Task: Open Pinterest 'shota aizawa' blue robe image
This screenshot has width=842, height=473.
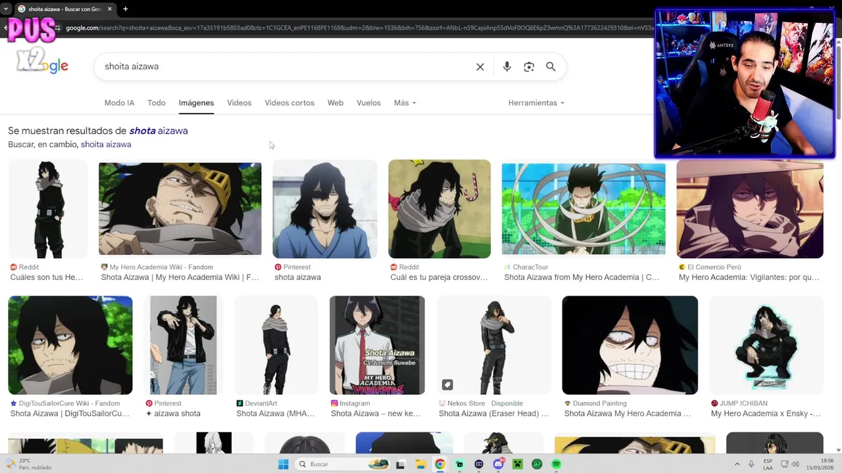Action: tap(325, 209)
